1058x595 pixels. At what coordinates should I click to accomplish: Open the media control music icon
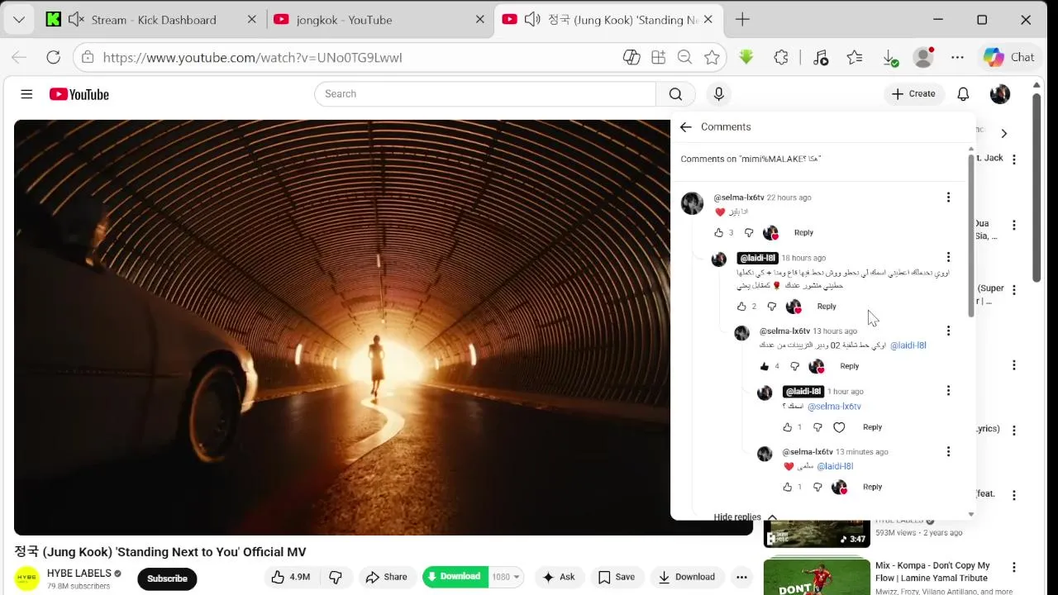click(x=820, y=57)
